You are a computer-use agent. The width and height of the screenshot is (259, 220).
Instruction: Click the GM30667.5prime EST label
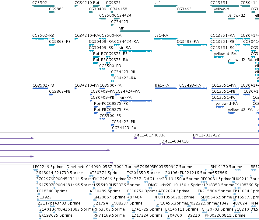click(x=109, y=197)
